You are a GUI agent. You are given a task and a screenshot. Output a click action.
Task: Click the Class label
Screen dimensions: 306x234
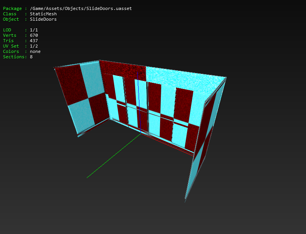pyautogui.click(x=10, y=14)
